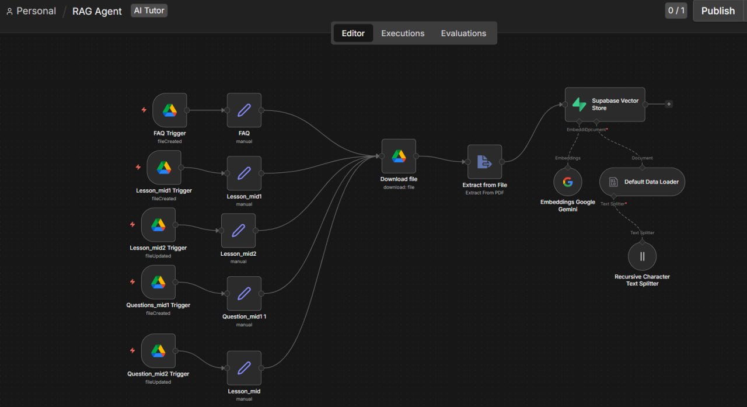Click the lightning bolt beside Questions_mid1 Trigger
Image resolution: width=747 pixels, height=407 pixels.
click(x=132, y=281)
